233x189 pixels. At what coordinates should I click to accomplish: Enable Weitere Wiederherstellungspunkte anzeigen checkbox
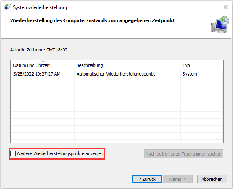click(13, 153)
